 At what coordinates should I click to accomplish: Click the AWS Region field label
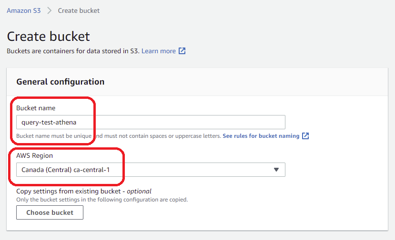(x=34, y=155)
